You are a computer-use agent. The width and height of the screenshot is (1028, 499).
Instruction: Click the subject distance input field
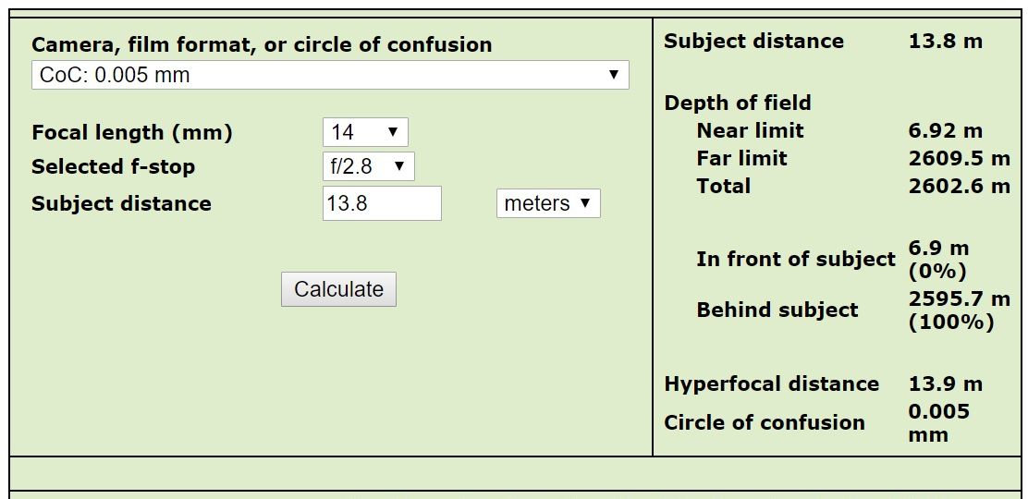(x=381, y=203)
